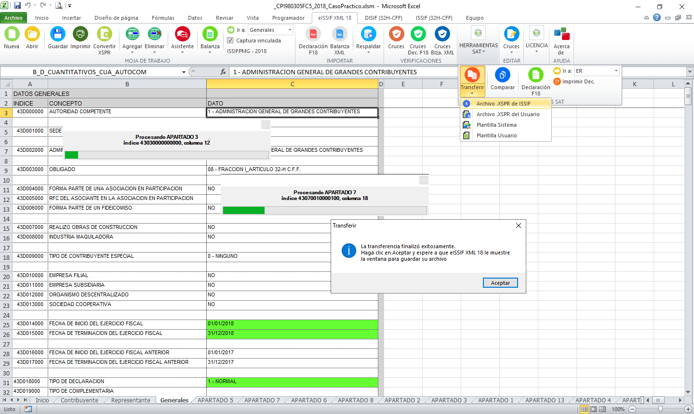Import Declaración F18 PDF

313,34
